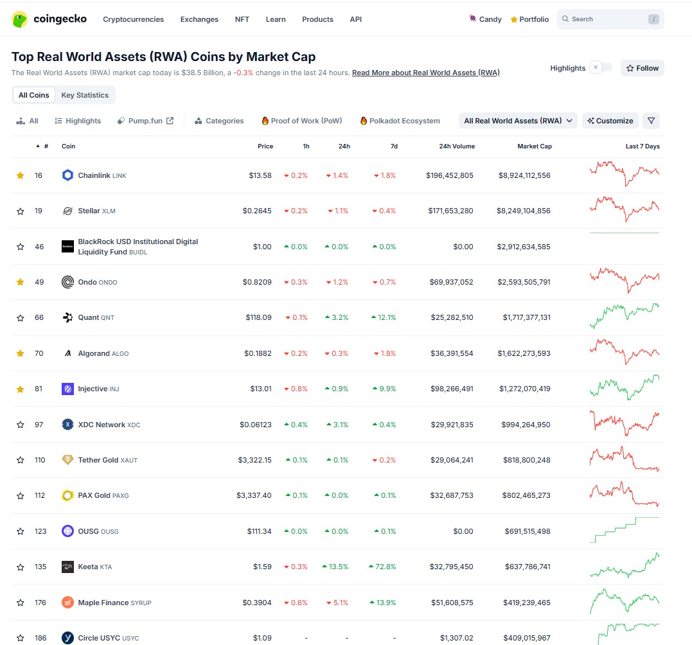The image size is (692, 645).
Task: Sort by 24h Volume column header
Action: click(457, 146)
